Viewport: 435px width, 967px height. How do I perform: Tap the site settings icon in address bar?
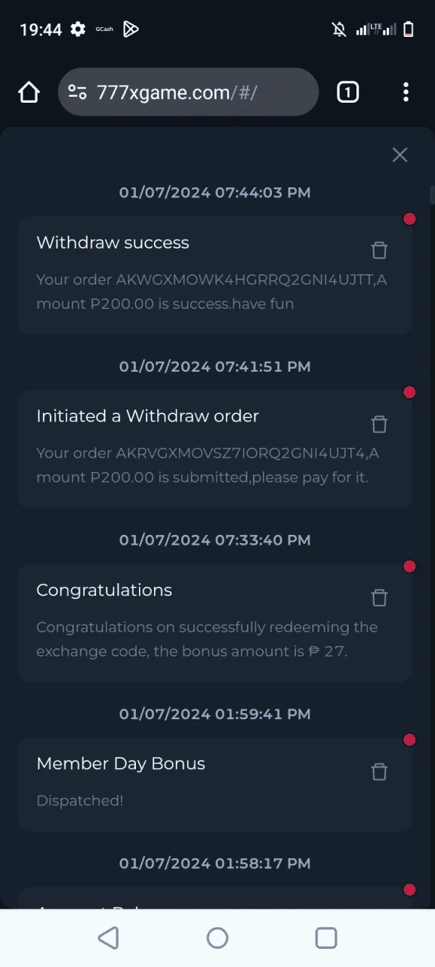click(x=77, y=92)
